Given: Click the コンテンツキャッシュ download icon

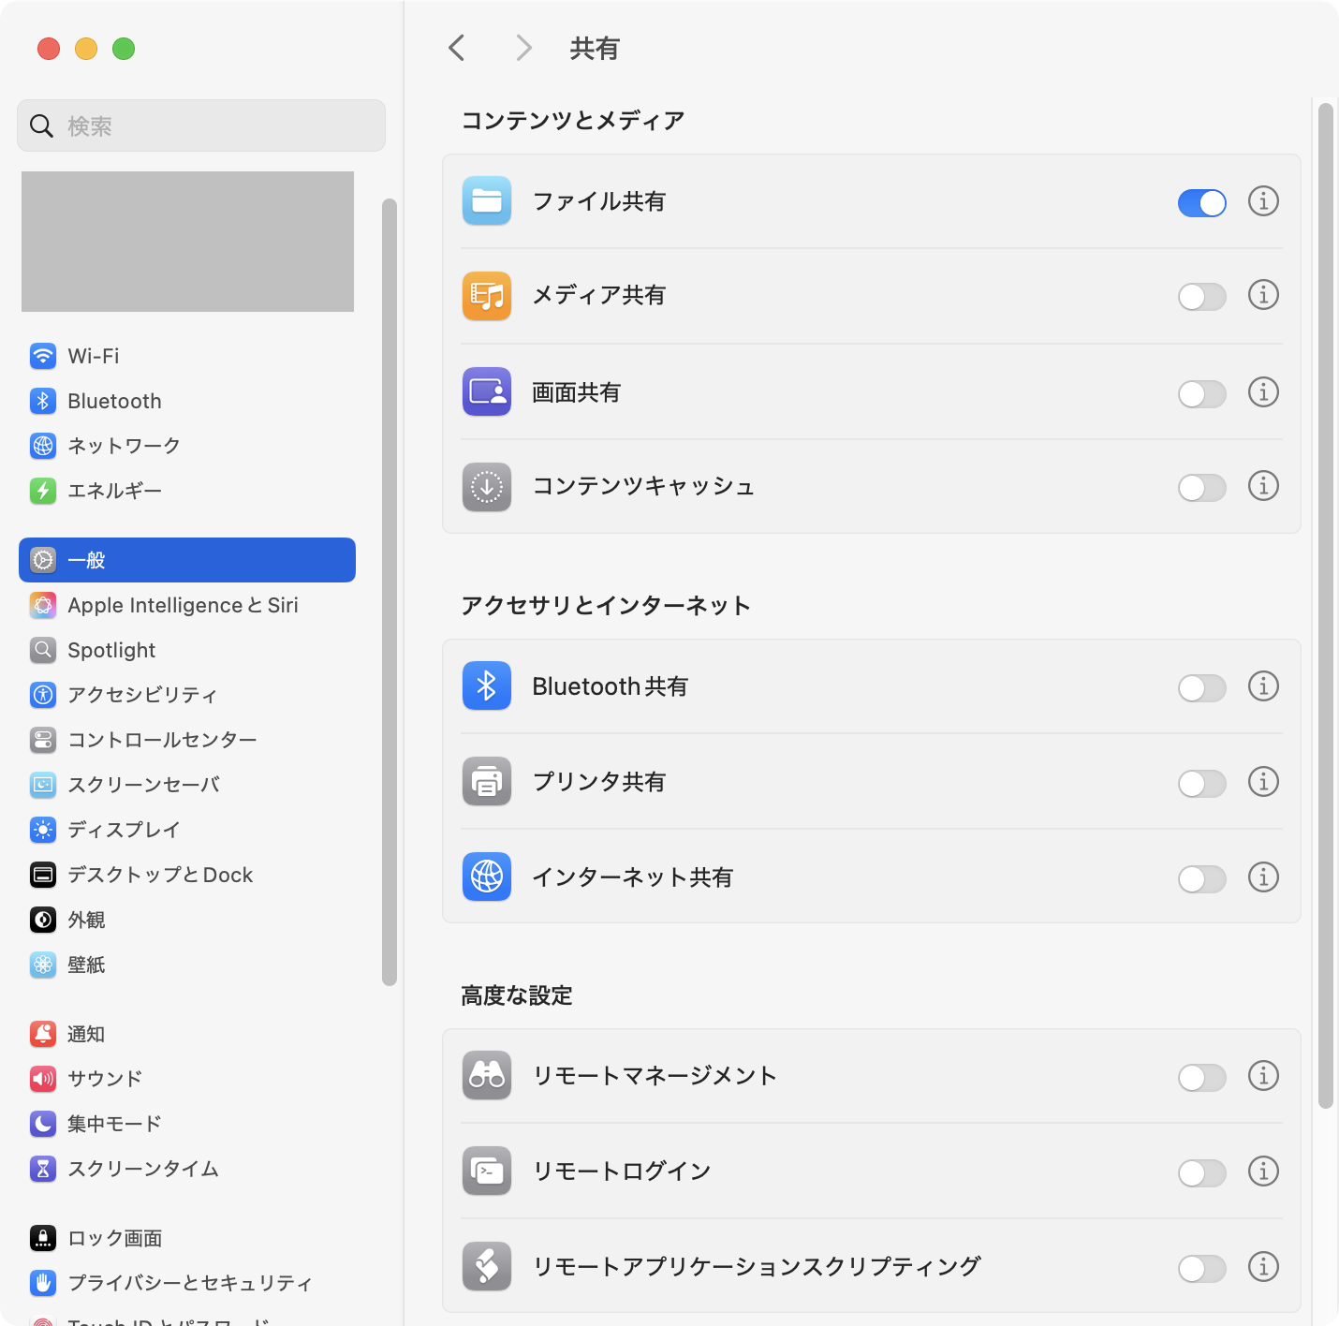Looking at the screenshot, I should (x=486, y=487).
